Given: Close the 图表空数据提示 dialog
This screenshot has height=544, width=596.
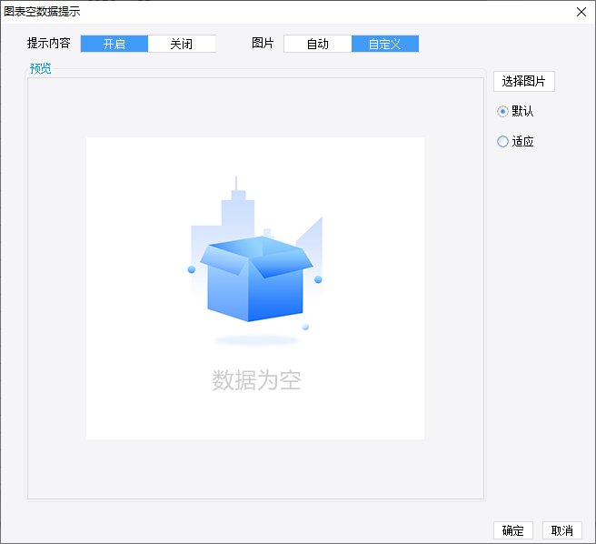Looking at the screenshot, I should (x=581, y=12).
